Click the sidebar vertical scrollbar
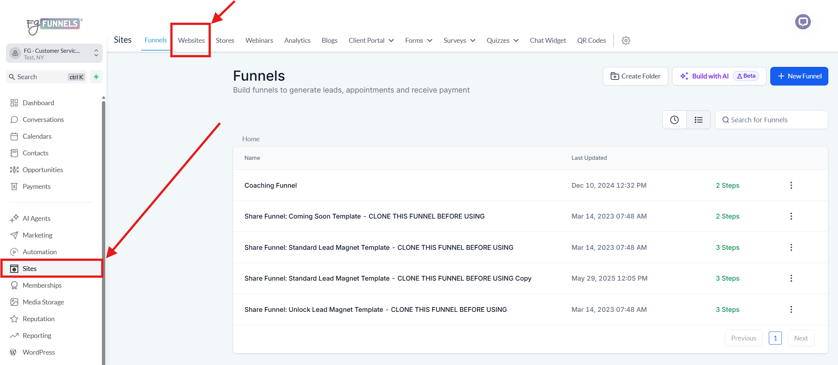This screenshot has height=365, width=838. (x=103, y=233)
